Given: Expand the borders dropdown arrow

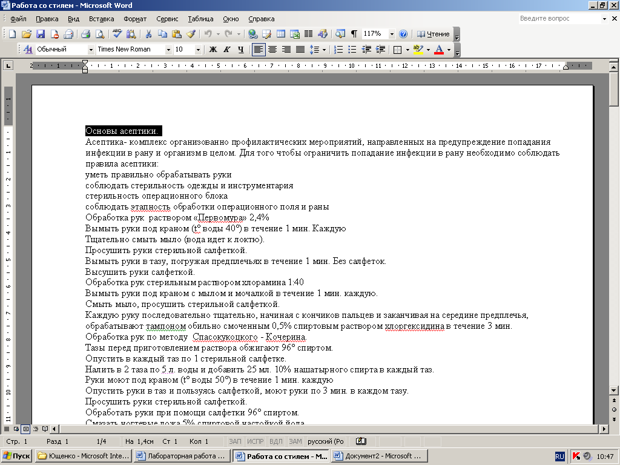Looking at the screenshot, I should pos(407,50).
